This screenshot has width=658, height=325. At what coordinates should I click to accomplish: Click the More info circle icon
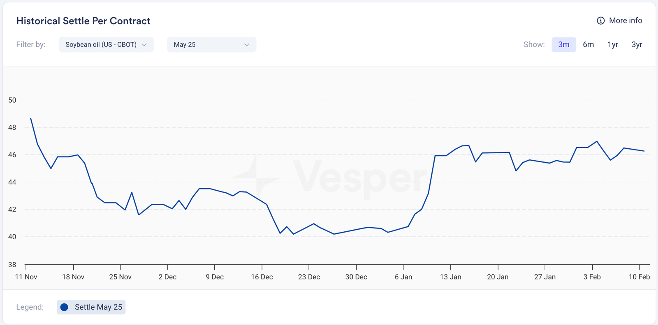tap(601, 21)
